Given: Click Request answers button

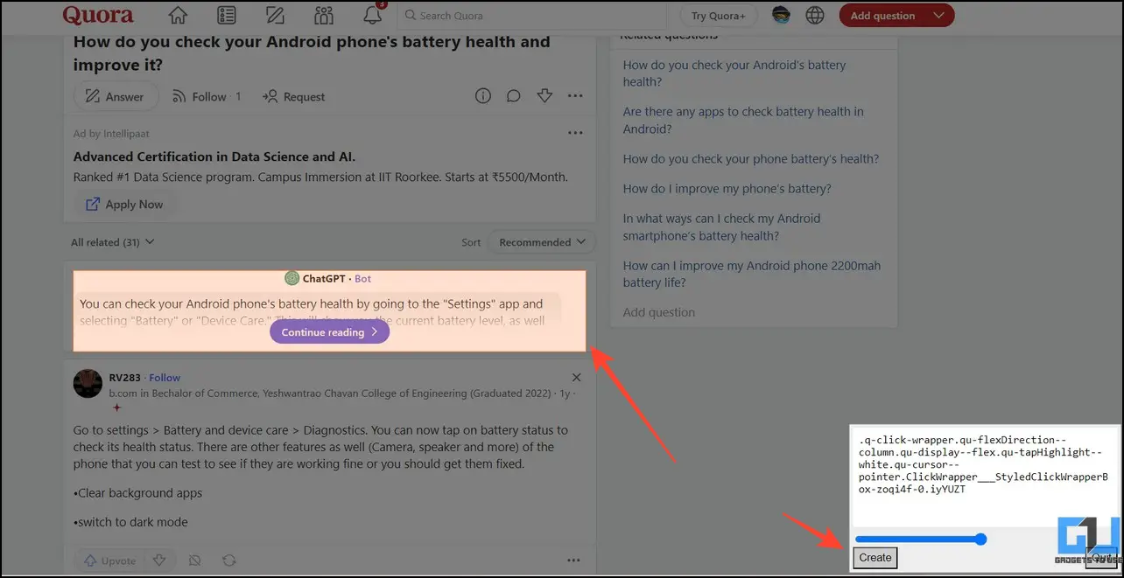Looking at the screenshot, I should 294,96.
